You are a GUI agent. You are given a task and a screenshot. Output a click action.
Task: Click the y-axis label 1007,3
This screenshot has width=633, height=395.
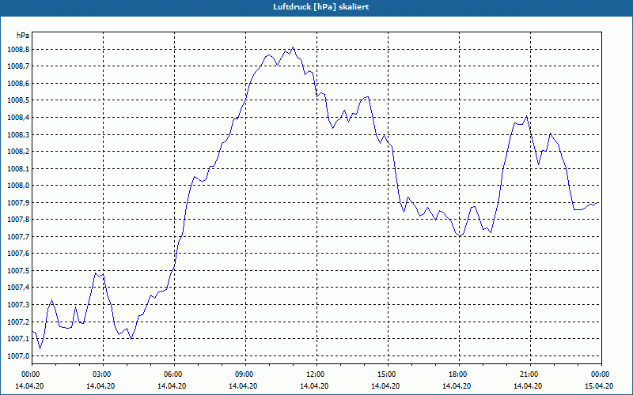tap(17, 305)
